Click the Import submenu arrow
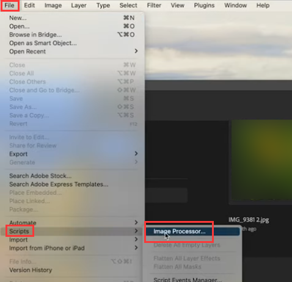Image resolution: width=292 pixels, height=282 pixels. pos(136,239)
